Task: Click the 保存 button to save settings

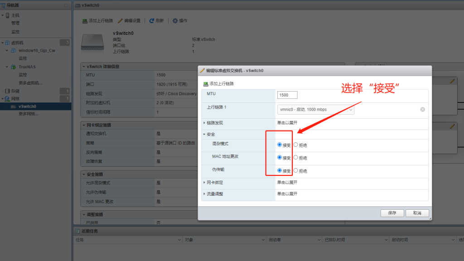Action: [392, 212]
